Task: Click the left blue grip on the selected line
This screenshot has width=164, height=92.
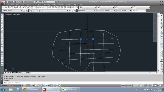Action: (81, 39)
